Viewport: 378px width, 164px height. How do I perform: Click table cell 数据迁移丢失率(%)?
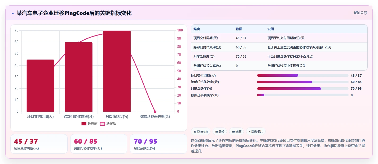(207, 66)
